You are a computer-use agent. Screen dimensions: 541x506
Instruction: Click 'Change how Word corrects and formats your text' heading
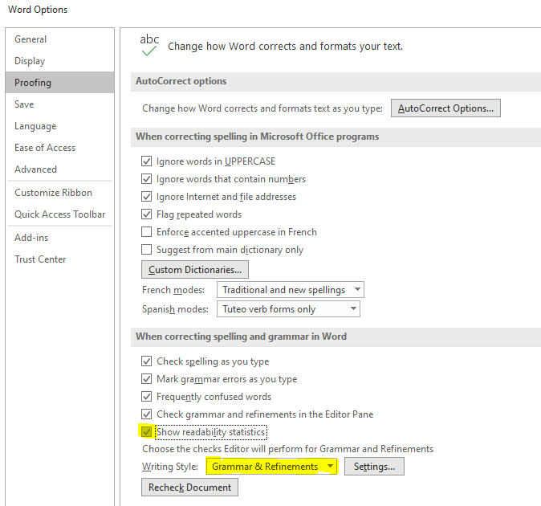[285, 47]
